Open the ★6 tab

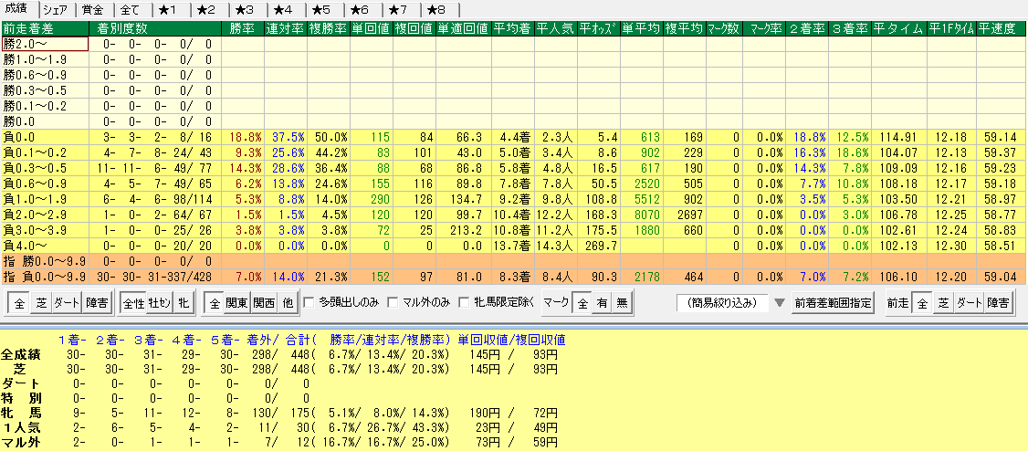click(360, 9)
